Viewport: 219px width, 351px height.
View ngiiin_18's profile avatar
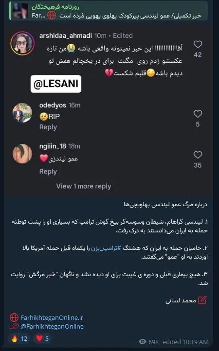pyautogui.click(x=22, y=154)
